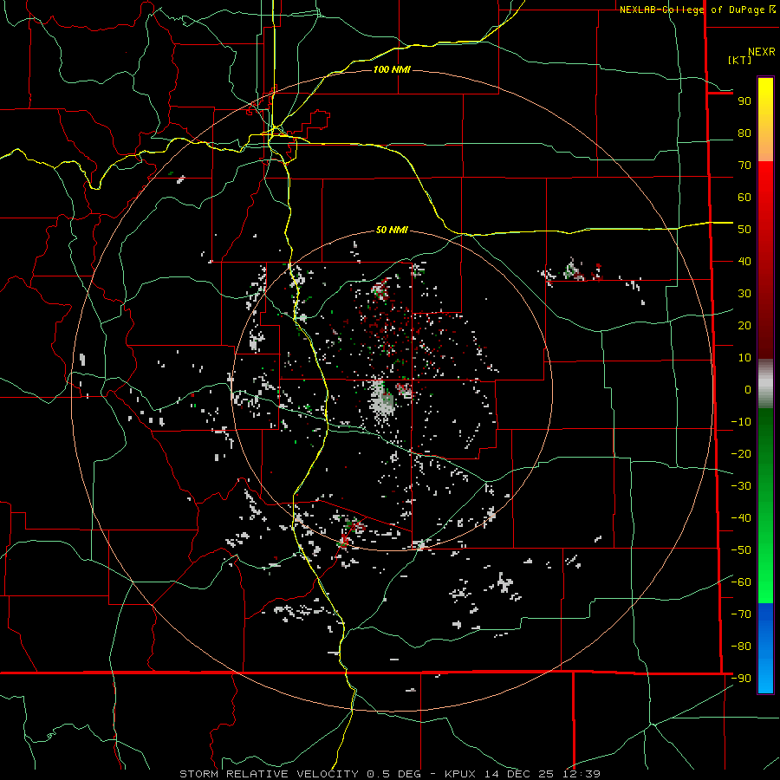
Task: Select the -80 knot scale label
Action: point(741,647)
